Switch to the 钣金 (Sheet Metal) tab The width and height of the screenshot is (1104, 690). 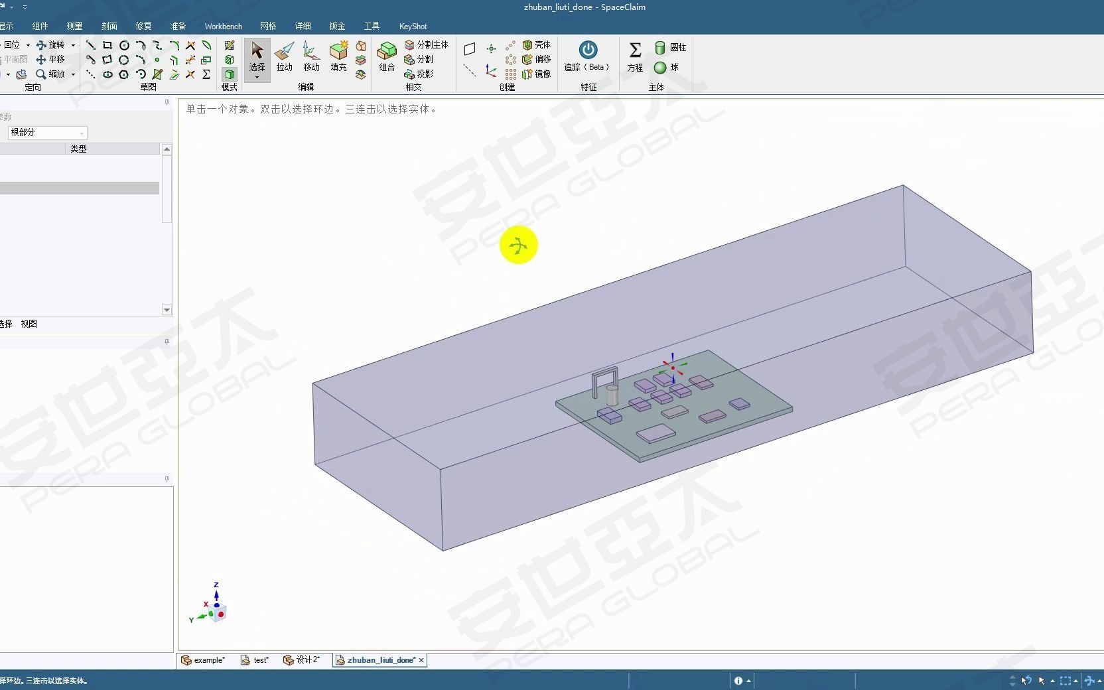(337, 27)
